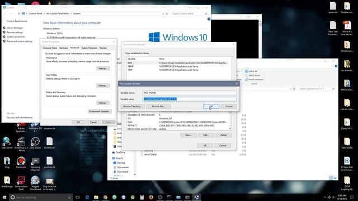Open OBS Studio desktop shortcut
This screenshot has height=201, width=358.
(35, 143)
